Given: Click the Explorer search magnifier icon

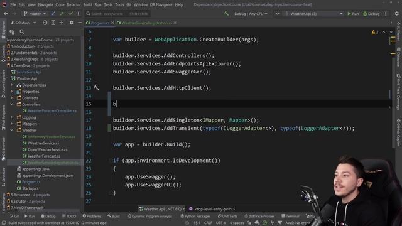Looking at the screenshot, I should [22, 32].
